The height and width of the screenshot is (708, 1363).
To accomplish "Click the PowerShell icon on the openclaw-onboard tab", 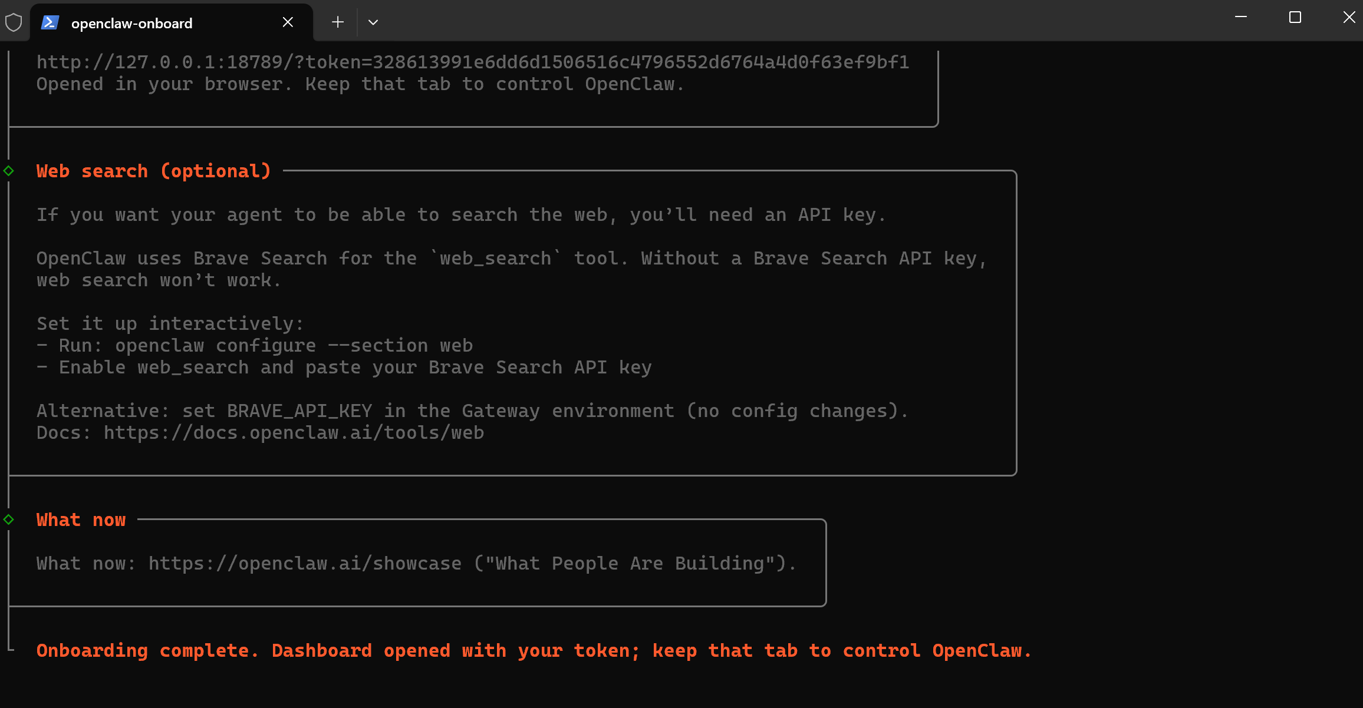I will point(50,23).
